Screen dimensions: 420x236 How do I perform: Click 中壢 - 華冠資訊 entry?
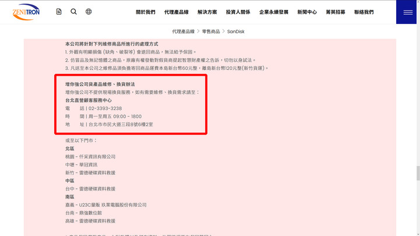[x=81, y=164]
